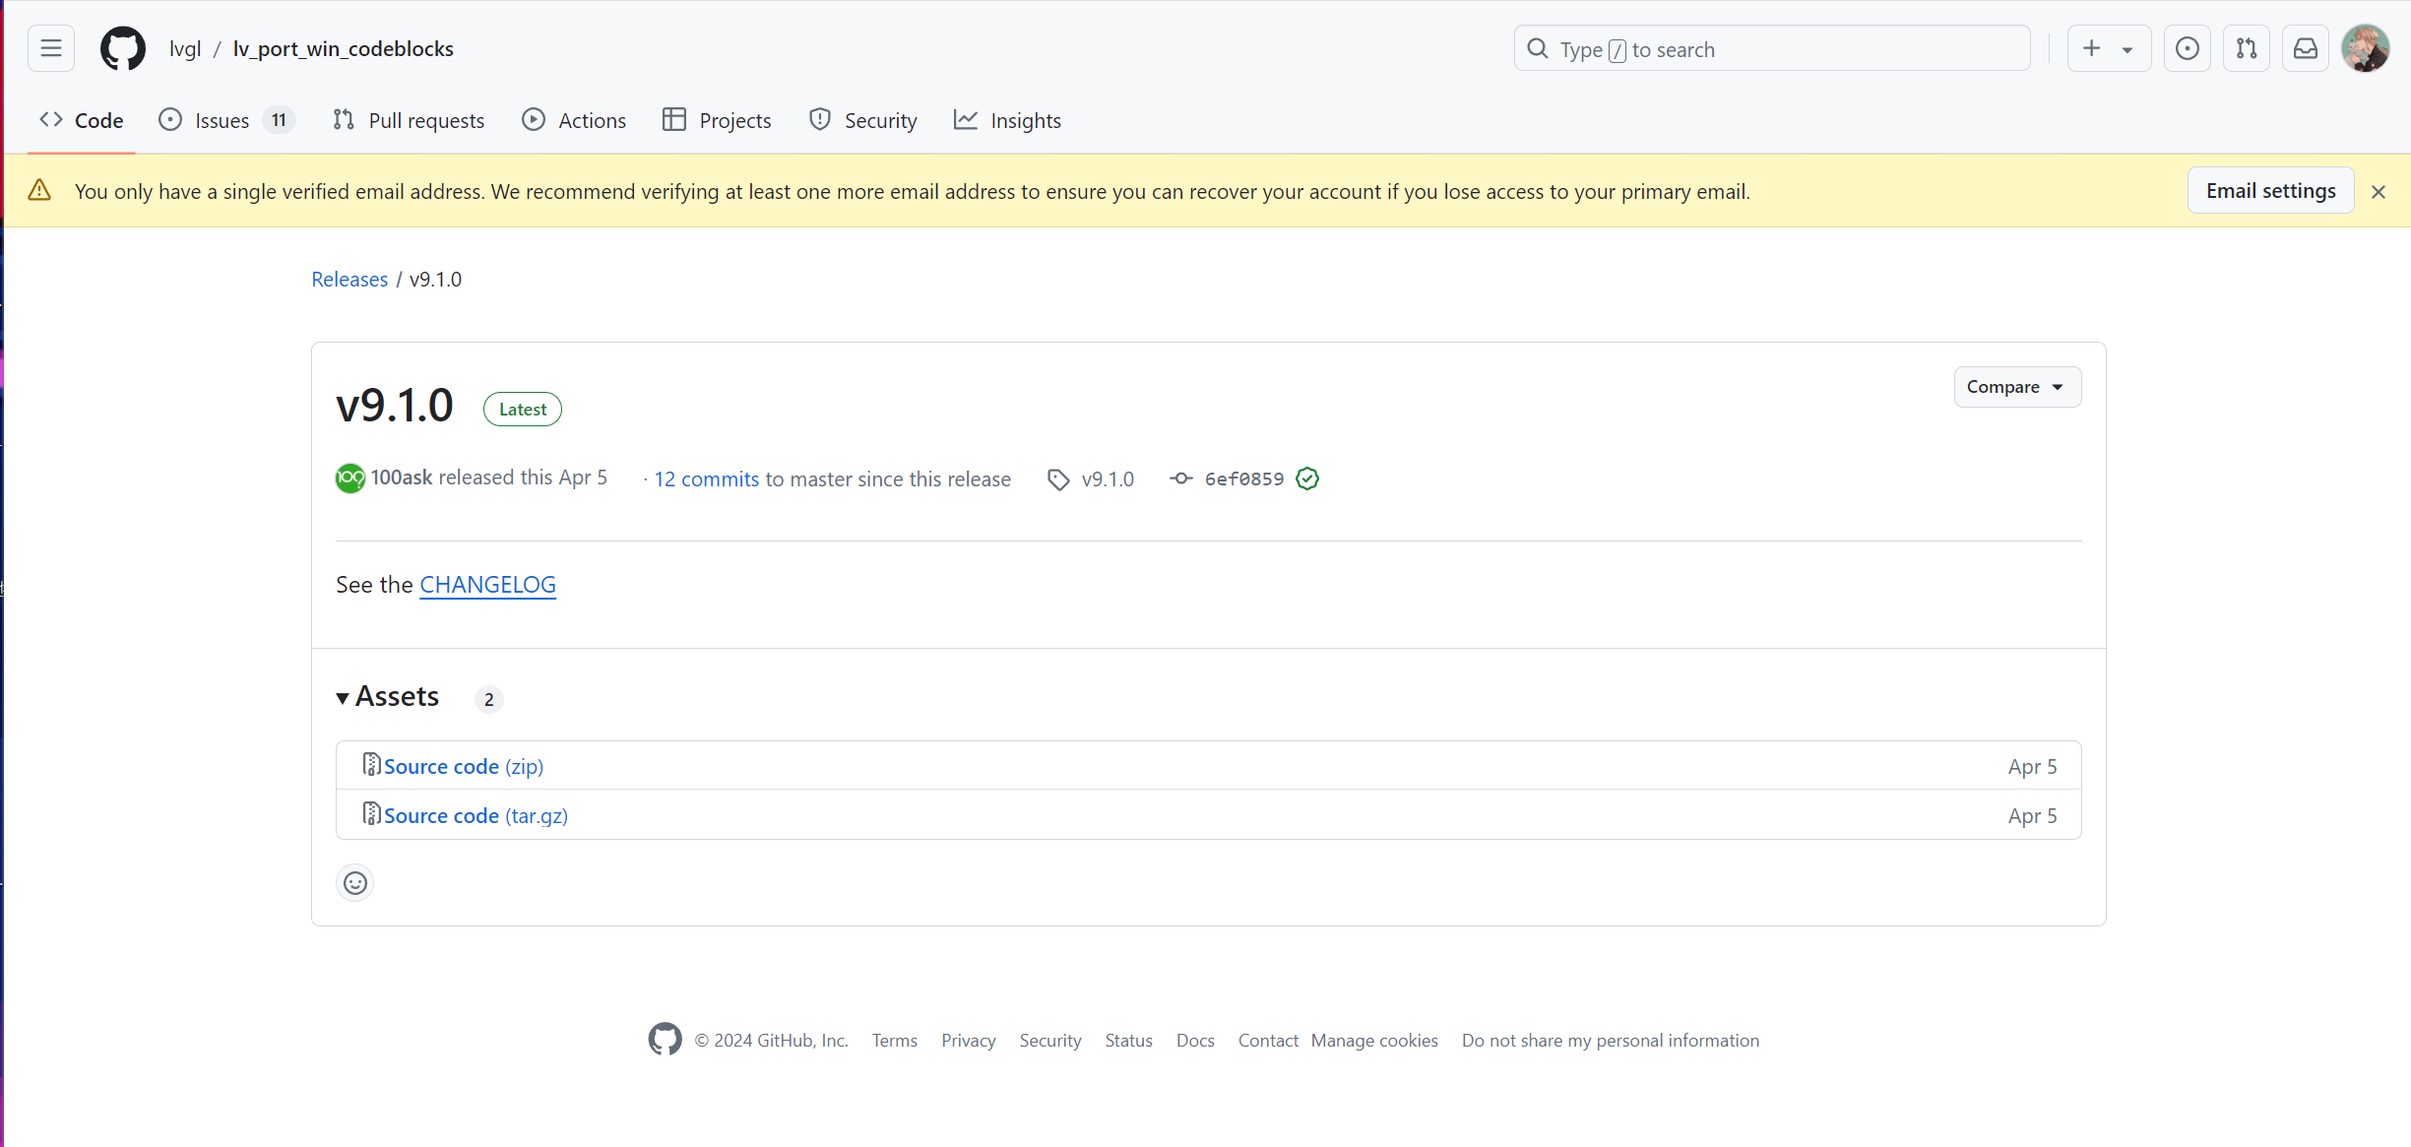Click the 100ask author avatar
This screenshot has width=2411, height=1147.
[x=349, y=478]
